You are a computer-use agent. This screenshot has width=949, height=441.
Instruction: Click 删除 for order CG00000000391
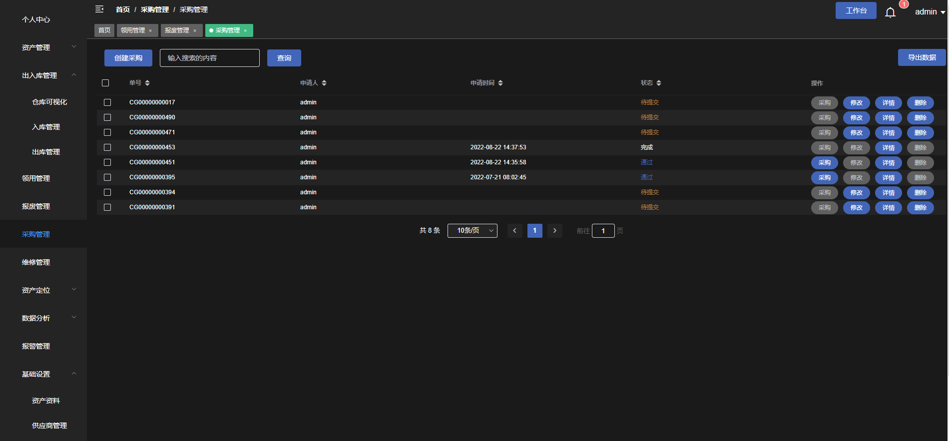pyautogui.click(x=921, y=208)
